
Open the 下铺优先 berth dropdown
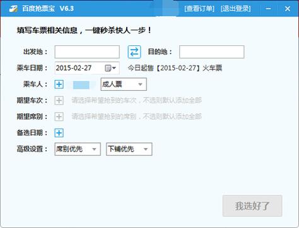pyautogui.click(x=129, y=149)
